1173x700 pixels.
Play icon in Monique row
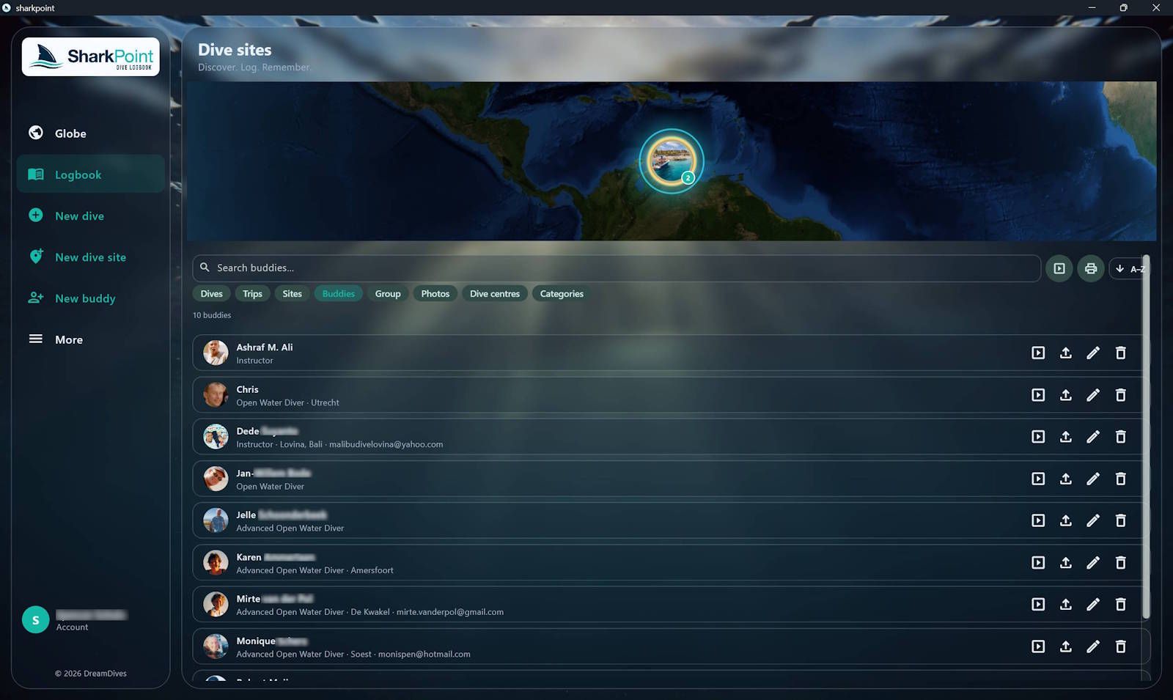tap(1038, 646)
